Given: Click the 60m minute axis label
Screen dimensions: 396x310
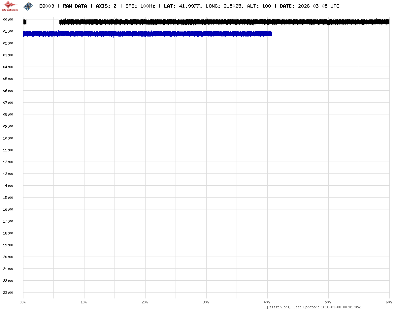Looking at the screenshot, I should tap(389, 302).
